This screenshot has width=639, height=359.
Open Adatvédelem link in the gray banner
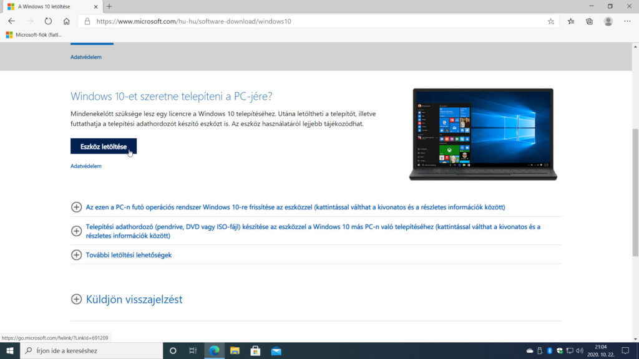click(86, 57)
